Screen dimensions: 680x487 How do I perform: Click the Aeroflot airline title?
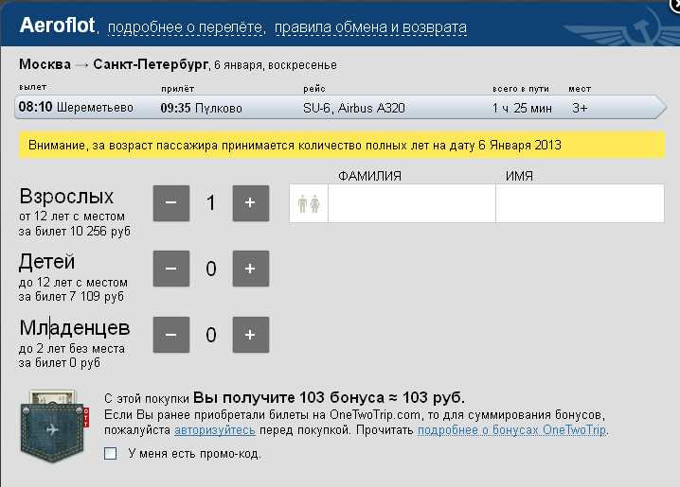click(57, 26)
